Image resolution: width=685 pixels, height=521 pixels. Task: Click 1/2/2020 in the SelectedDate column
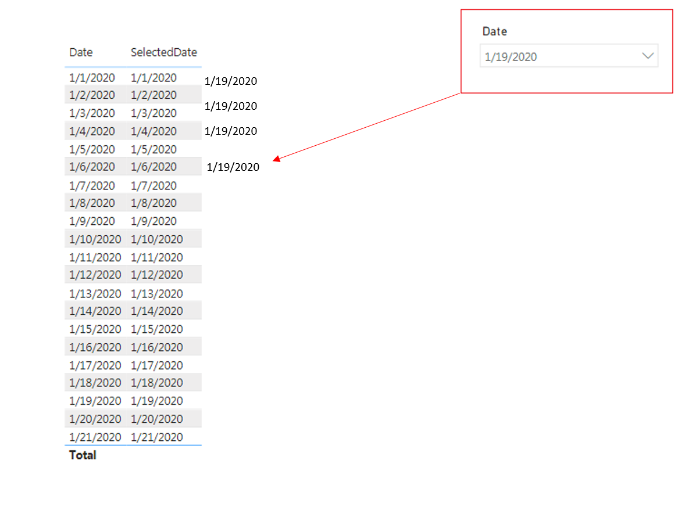154,95
